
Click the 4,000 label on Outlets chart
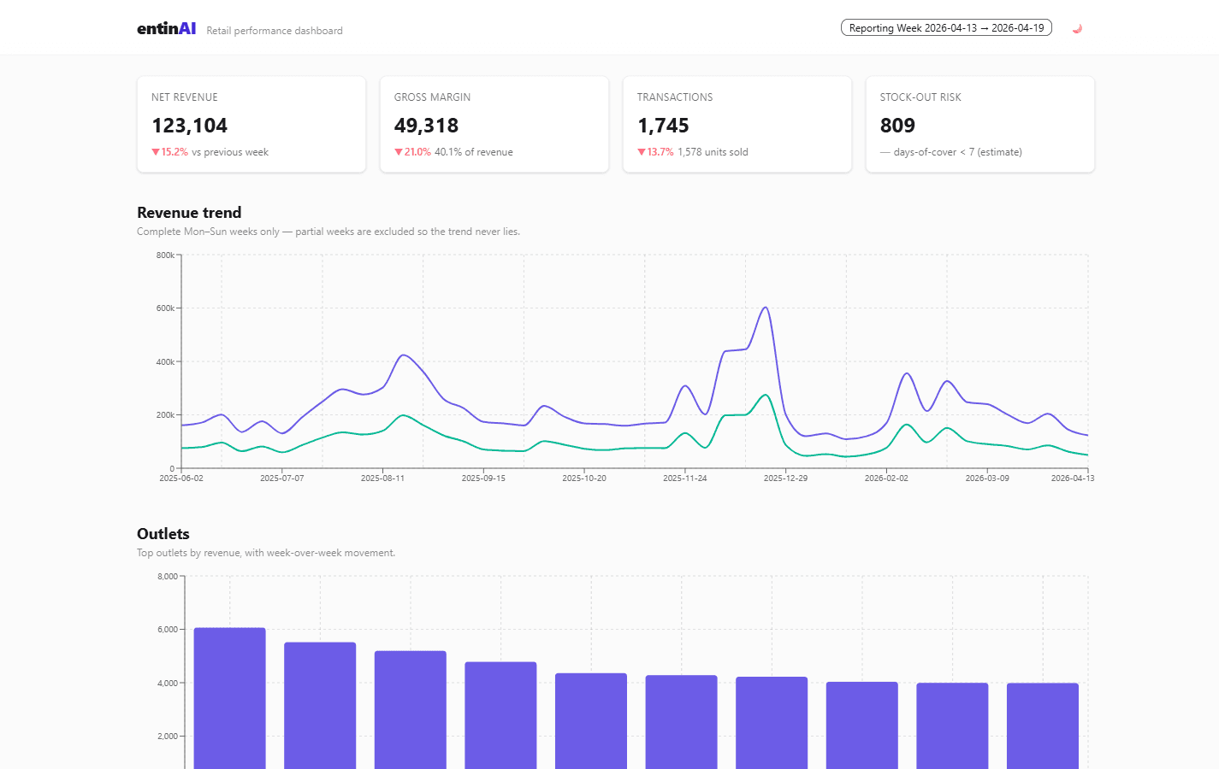pyautogui.click(x=168, y=684)
